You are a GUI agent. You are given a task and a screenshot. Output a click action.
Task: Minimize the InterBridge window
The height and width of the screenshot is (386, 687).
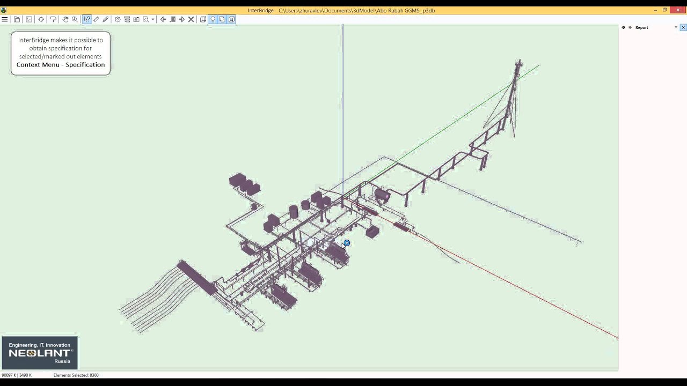tap(655, 10)
